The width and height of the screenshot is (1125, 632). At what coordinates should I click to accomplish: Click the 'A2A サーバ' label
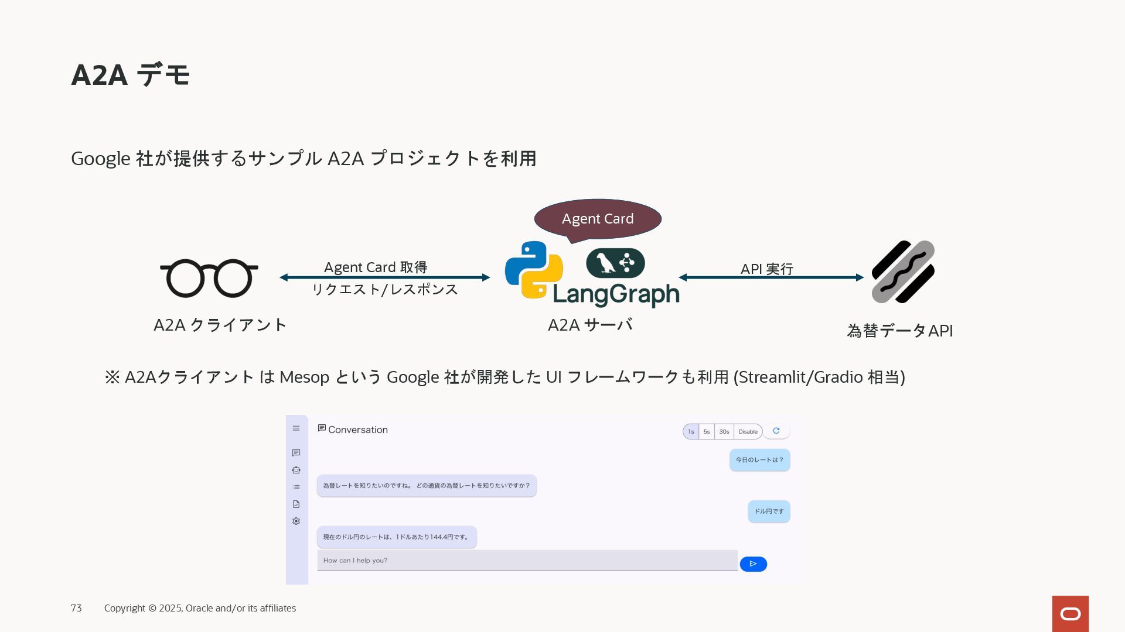pyautogui.click(x=590, y=325)
